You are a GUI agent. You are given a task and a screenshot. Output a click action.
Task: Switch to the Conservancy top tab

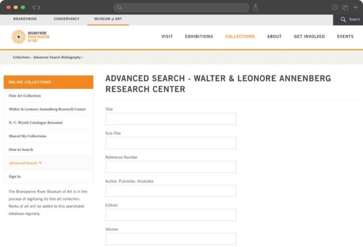click(x=67, y=19)
